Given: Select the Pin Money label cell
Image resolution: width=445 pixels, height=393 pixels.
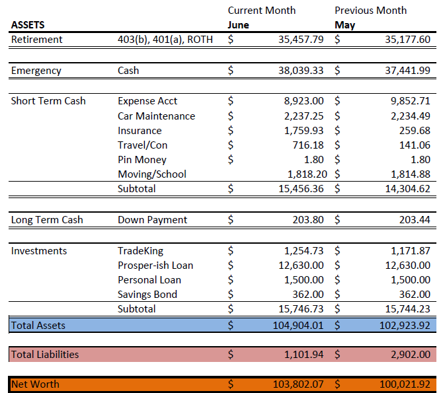Looking at the screenshot, I should (142, 160).
